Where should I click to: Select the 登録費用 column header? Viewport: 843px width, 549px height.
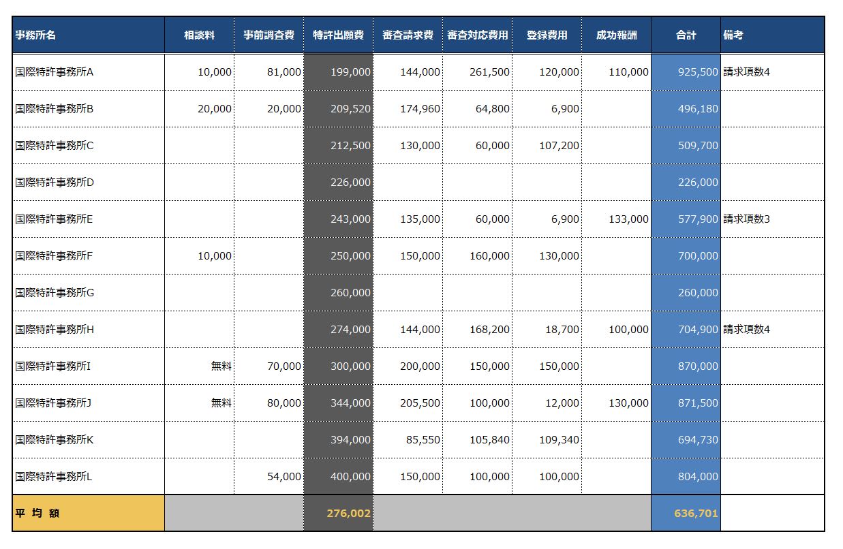click(547, 35)
